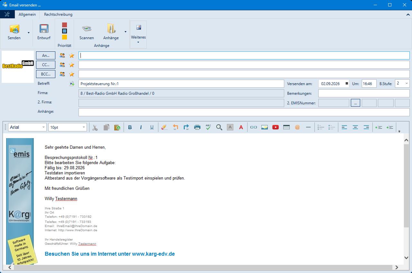Collapse the ribbon with chevron

click(408, 14)
